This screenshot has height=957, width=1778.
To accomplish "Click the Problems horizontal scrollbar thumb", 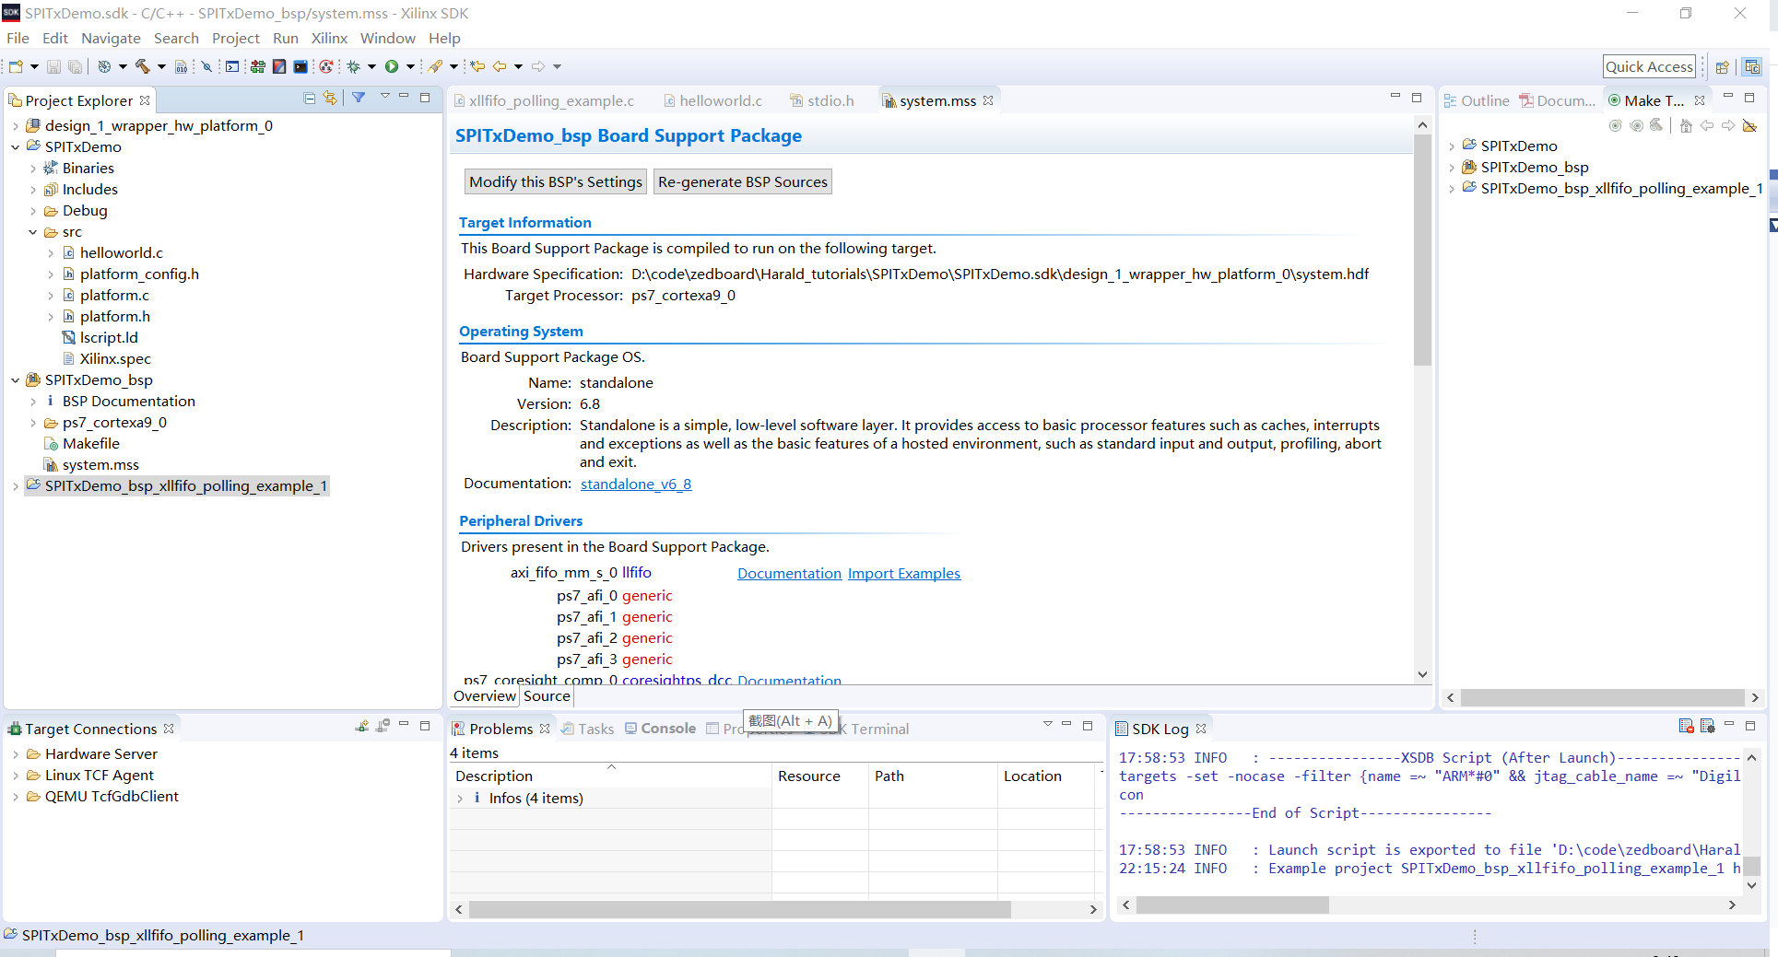I will click(x=740, y=909).
